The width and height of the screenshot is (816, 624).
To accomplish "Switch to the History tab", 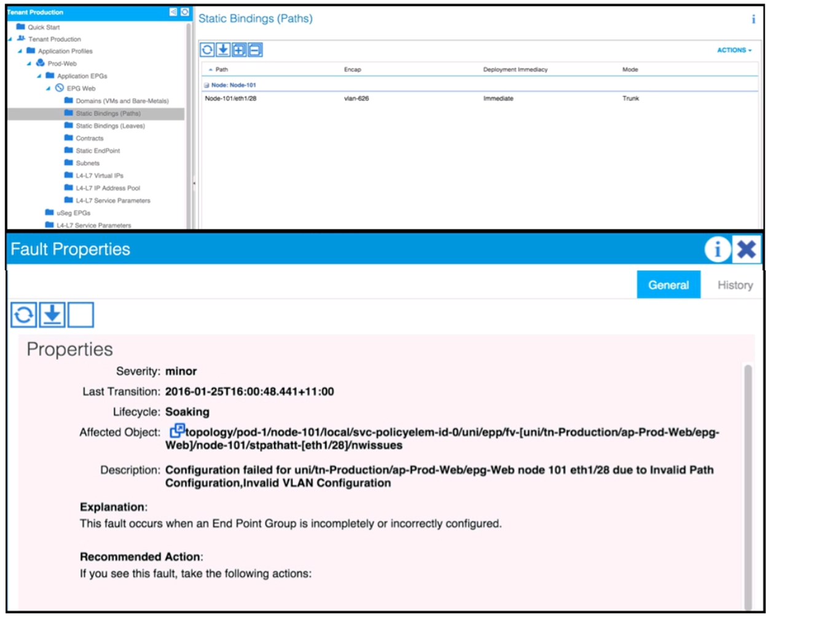I will point(735,285).
